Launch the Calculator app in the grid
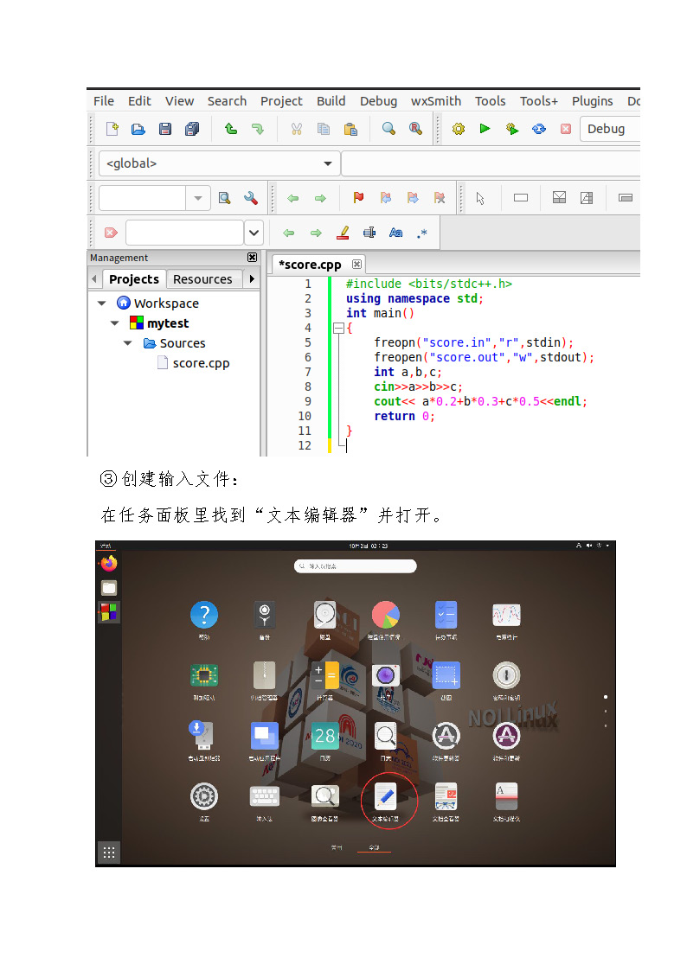Viewport: 687px width, 971px height. (x=325, y=675)
